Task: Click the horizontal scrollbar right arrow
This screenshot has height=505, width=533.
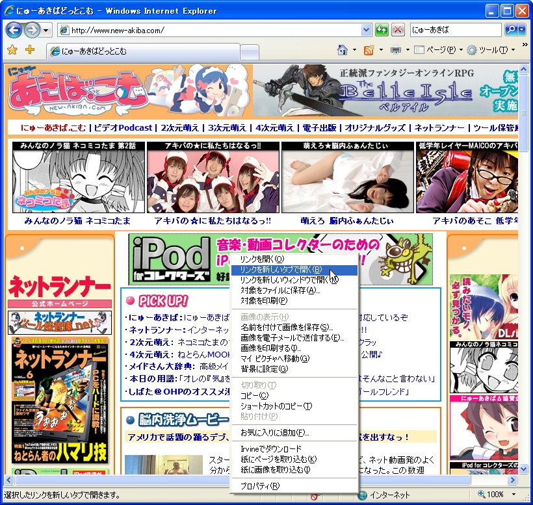Action: point(512,480)
